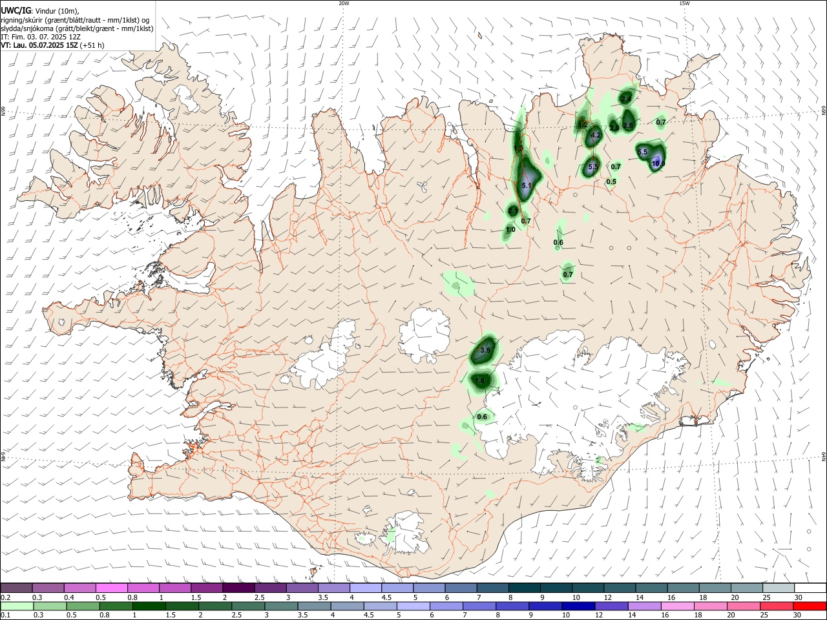The width and height of the screenshot is (827, 620).
Task: Click the 2.4 precipitation value on the map
Action: pyautogui.click(x=626, y=99)
